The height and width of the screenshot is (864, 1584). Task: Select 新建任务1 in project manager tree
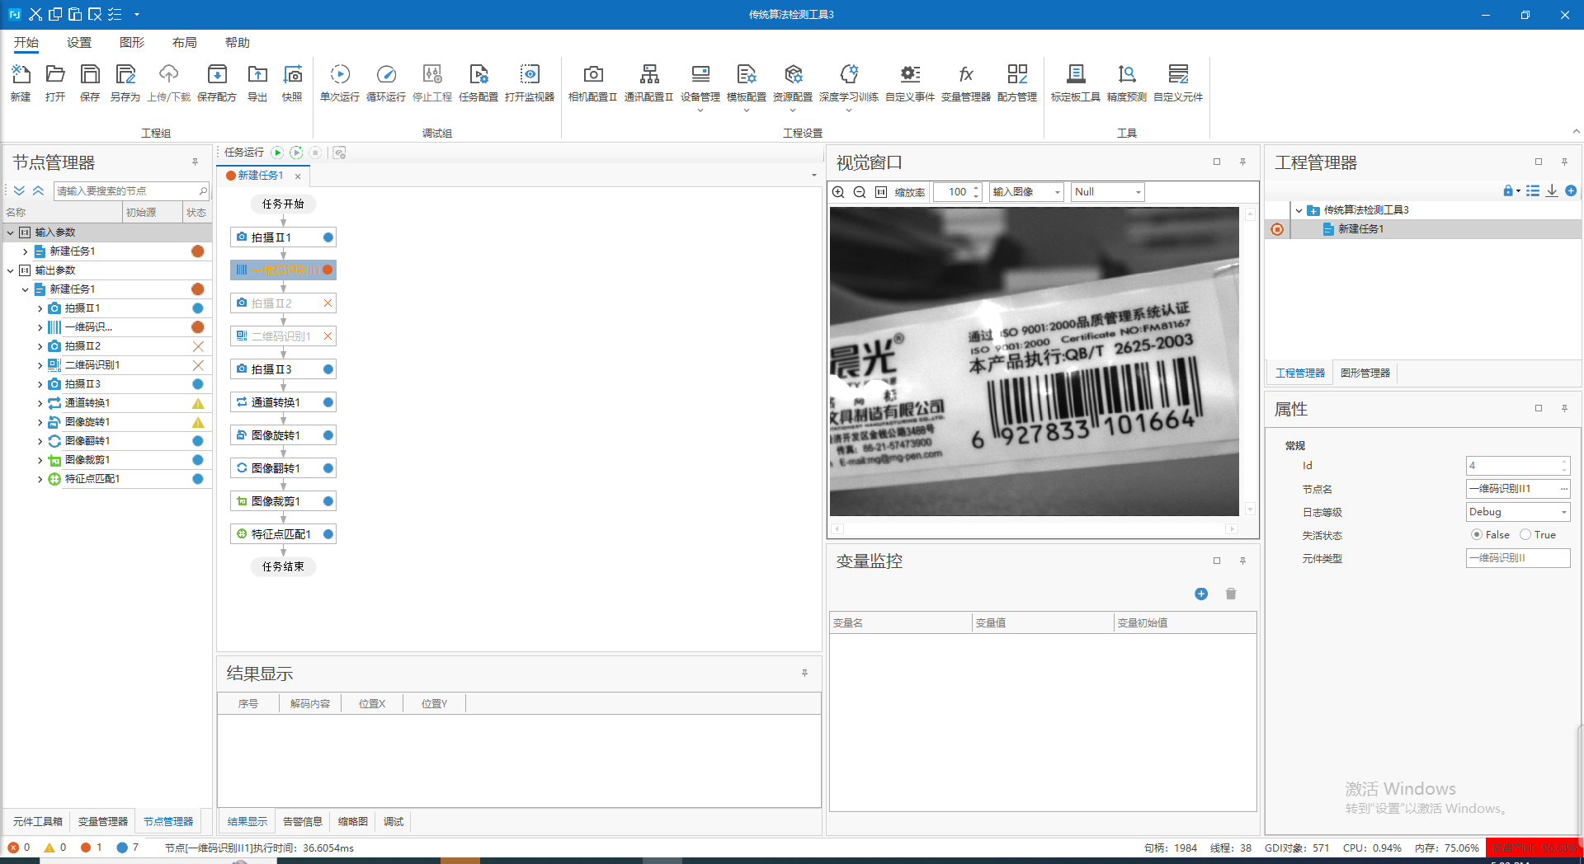[x=1360, y=229]
